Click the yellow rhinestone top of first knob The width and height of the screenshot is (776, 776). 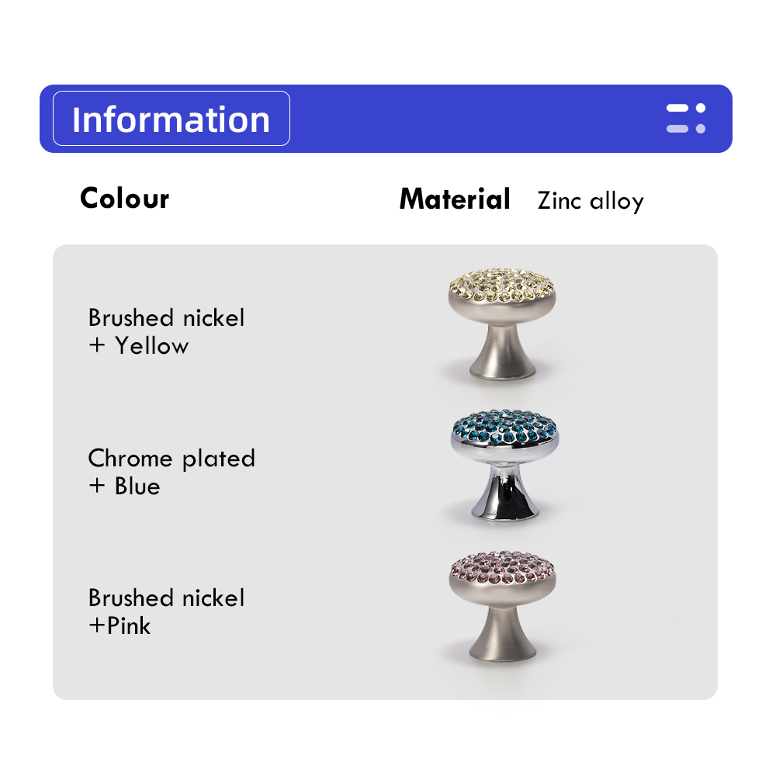(x=502, y=285)
